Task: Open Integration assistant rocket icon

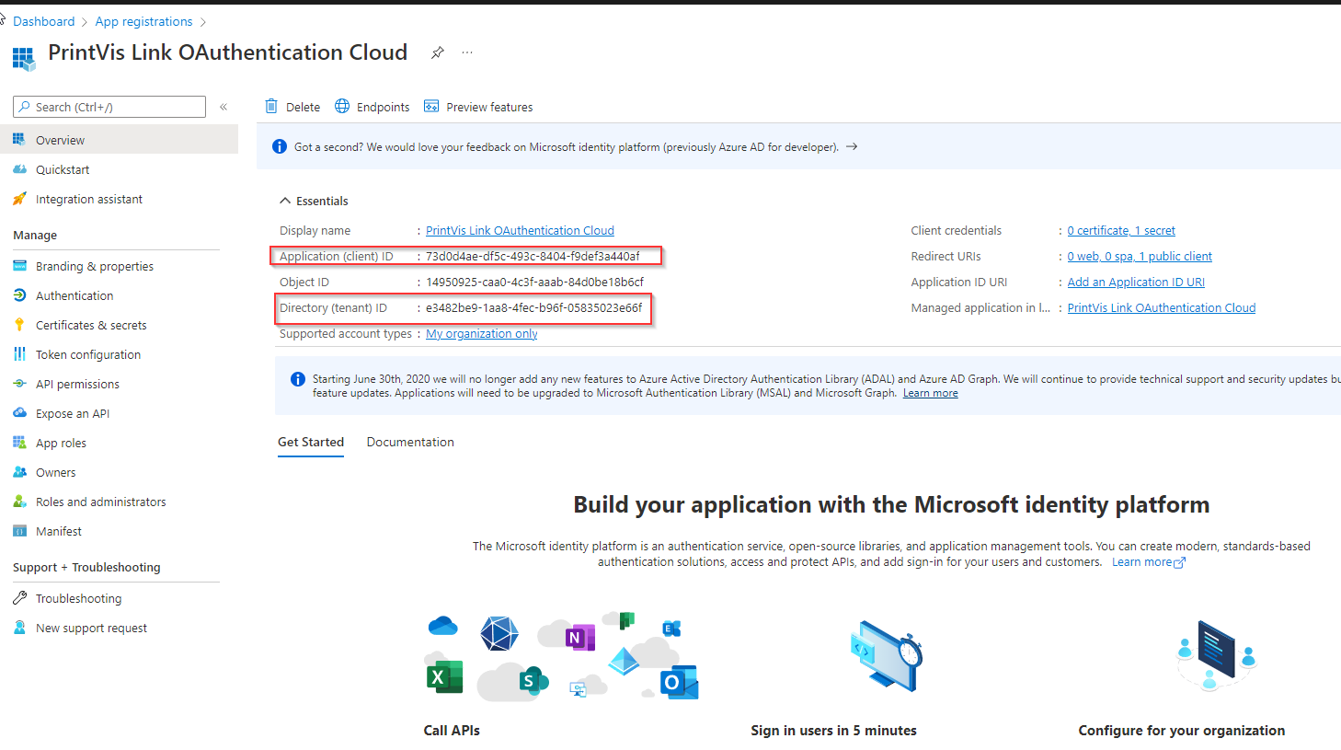Action: tap(19, 199)
